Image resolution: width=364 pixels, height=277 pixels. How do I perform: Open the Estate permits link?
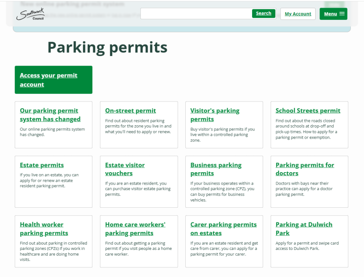coord(42,165)
